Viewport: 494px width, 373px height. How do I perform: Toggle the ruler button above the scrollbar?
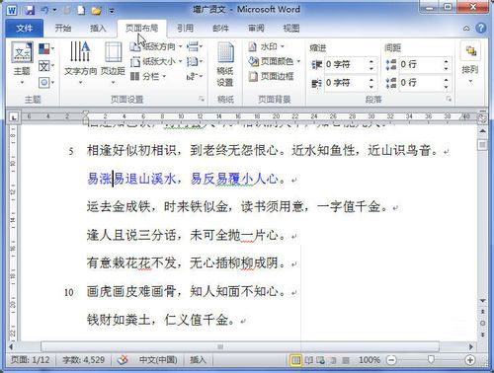(482, 118)
